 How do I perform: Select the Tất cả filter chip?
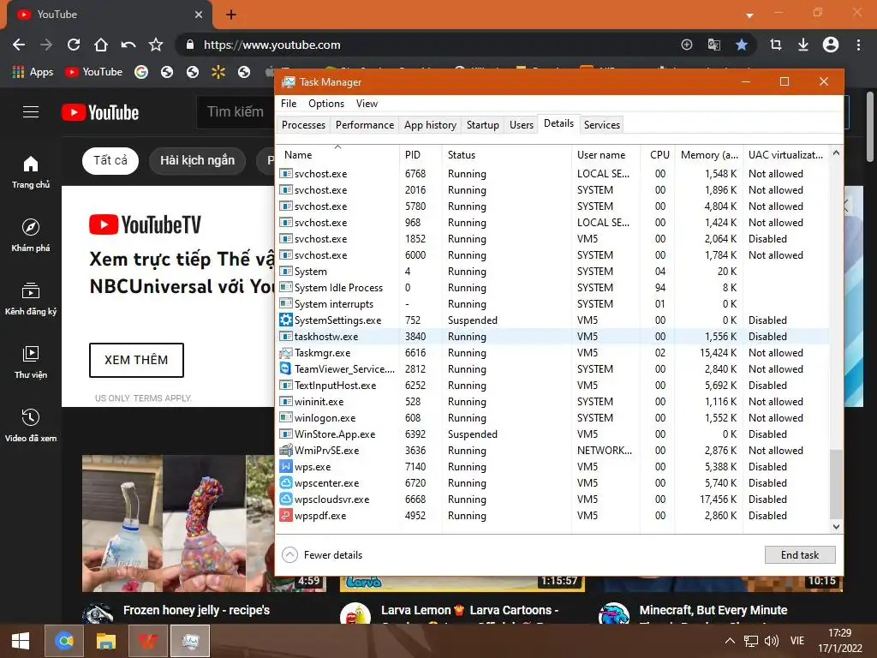pyautogui.click(x=110, y=160)
